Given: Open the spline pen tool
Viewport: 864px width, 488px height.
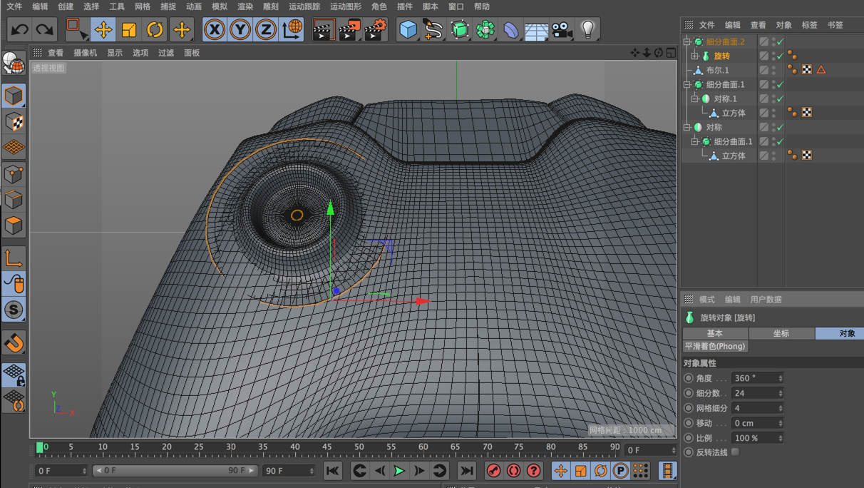Looking at the screenshot, I should (x=433, y=29).
